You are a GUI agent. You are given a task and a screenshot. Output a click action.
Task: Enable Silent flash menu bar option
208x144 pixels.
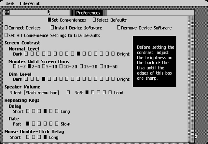tap(68, 92)
